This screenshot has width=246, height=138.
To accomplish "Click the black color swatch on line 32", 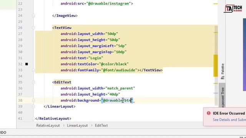I will coord(27,64).
